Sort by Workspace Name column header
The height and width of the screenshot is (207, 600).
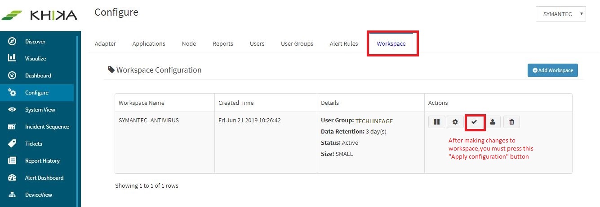(142, 103)
